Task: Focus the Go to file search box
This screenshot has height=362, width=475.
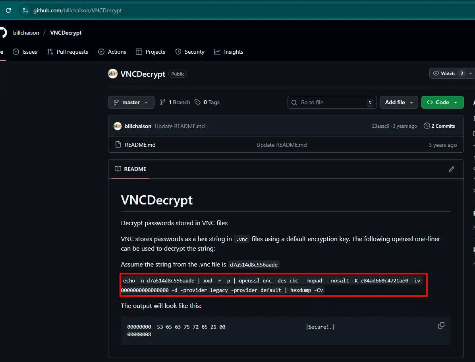Action: point(332,102)
